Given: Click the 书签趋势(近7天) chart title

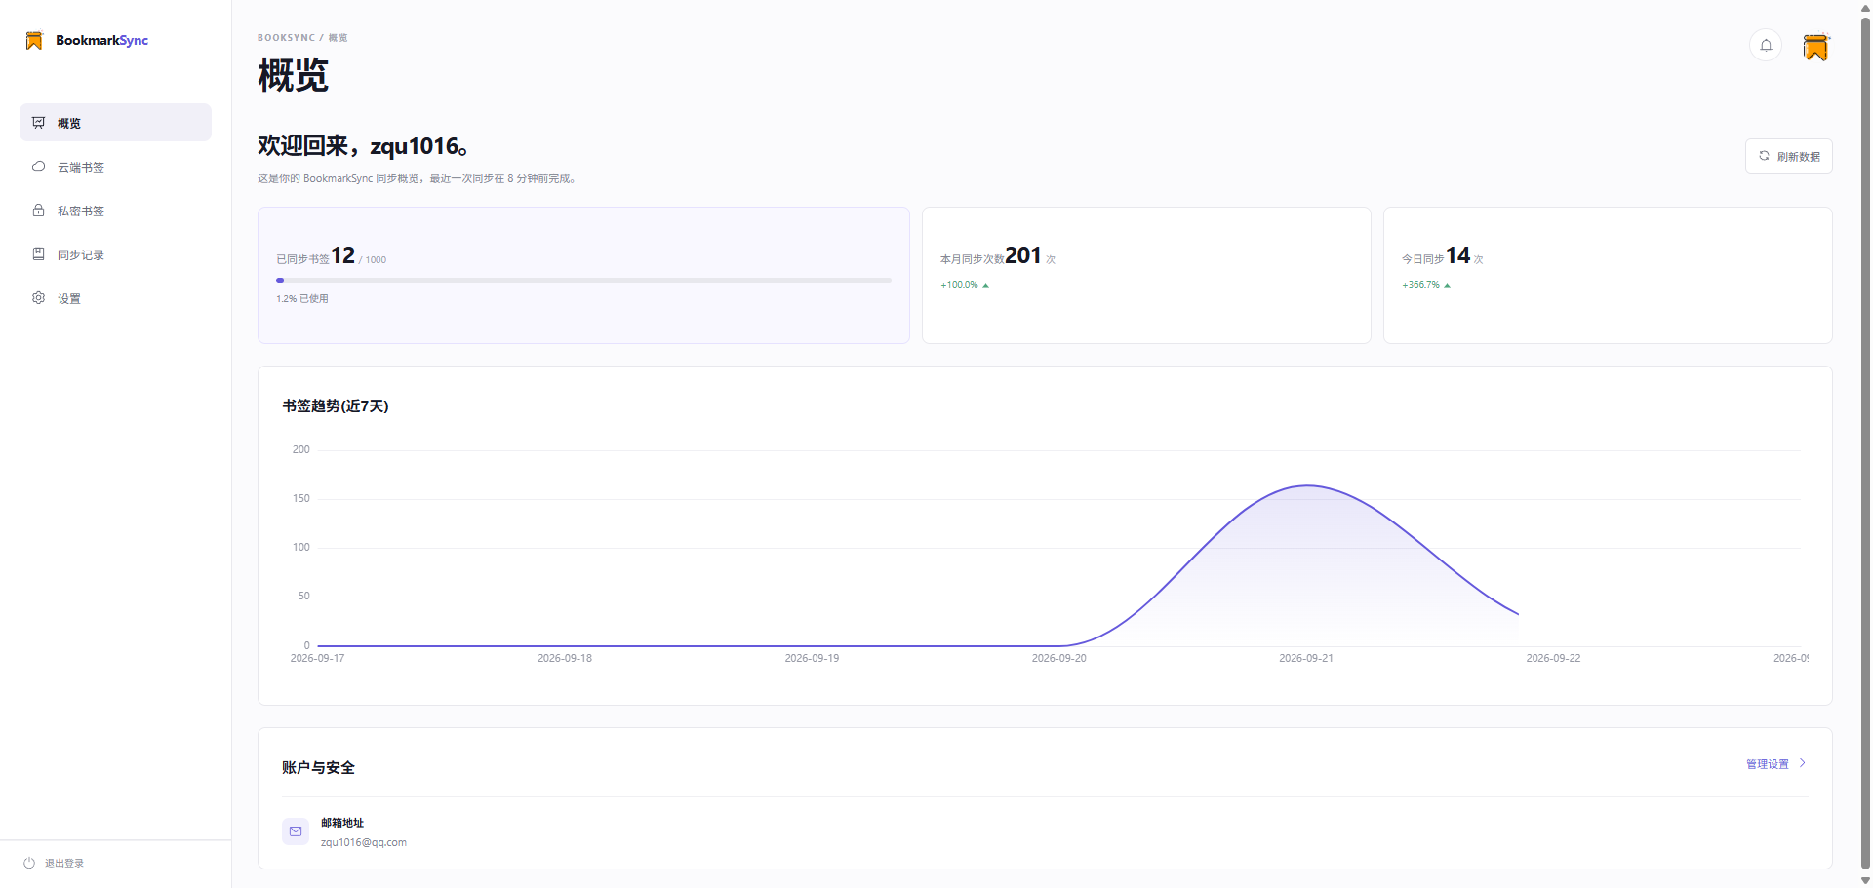Looking at the screenshot, I should [x=336, y=406].
